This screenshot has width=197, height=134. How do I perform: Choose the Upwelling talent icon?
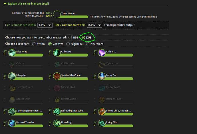57,123
